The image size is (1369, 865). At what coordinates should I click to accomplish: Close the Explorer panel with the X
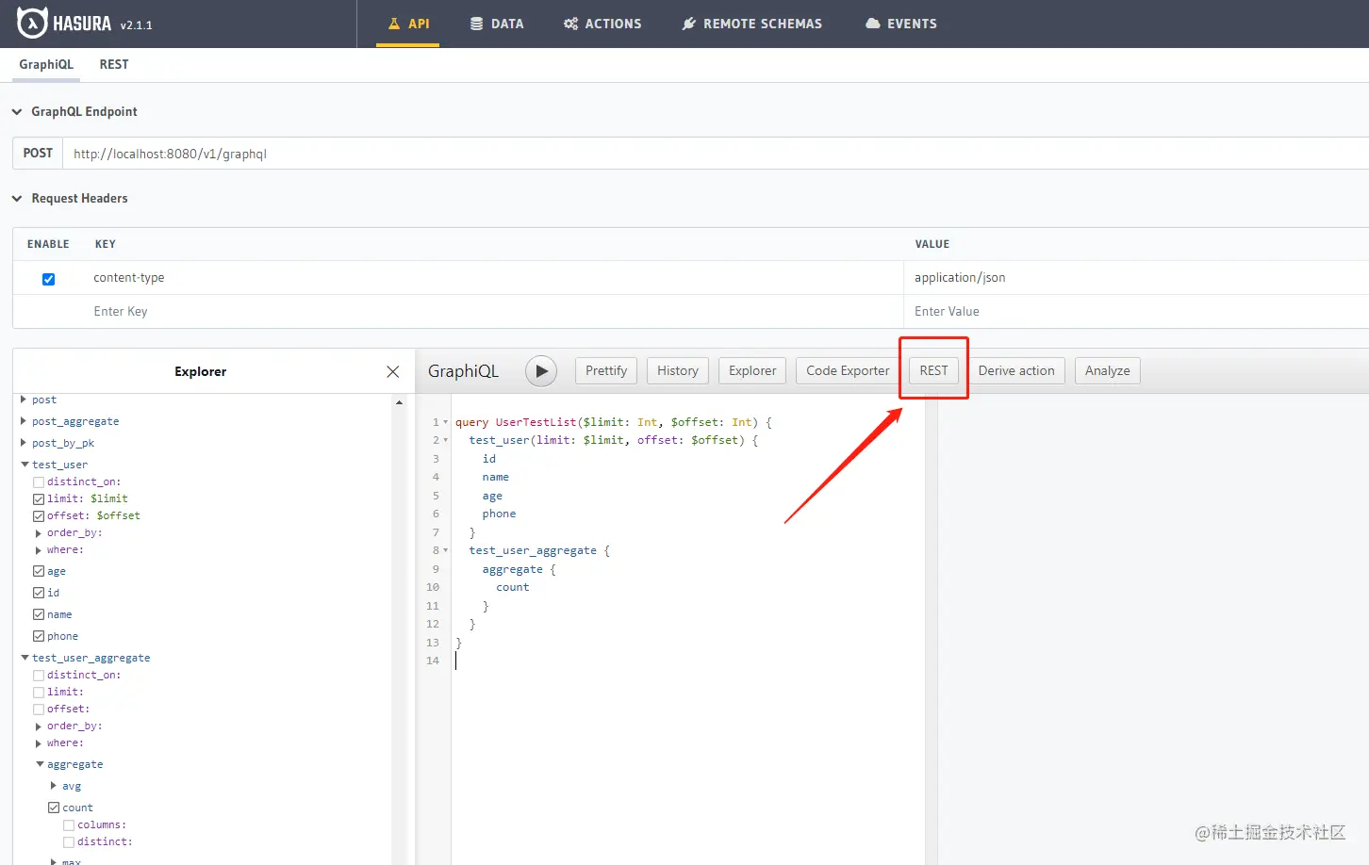[x=393, y=372]
